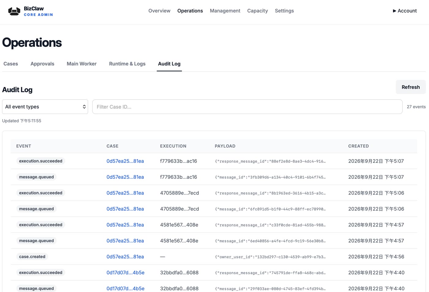Switch to the Approvals tab
The width and height of the screenshot is (429, 292).
[42, 64]
